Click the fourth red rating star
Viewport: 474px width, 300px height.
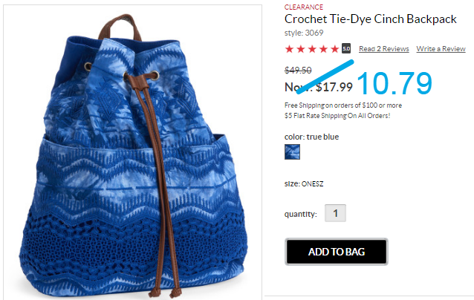[x=323, y=49]
